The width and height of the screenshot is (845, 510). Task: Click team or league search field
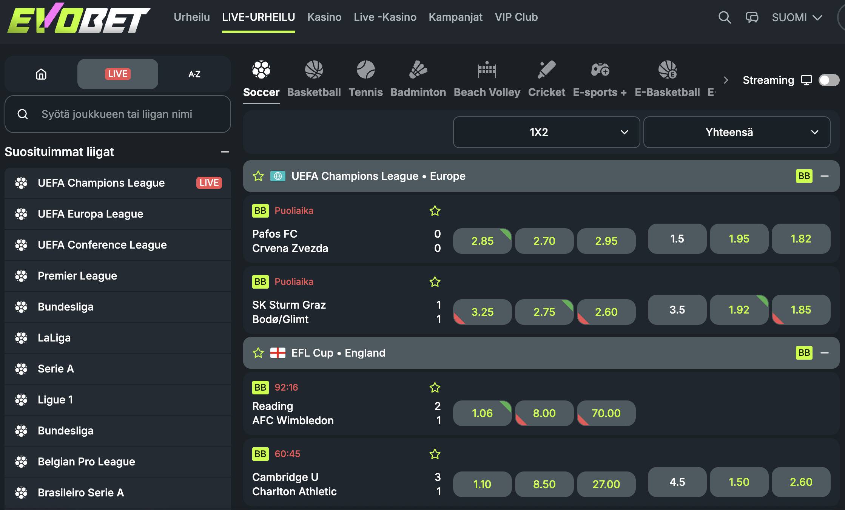point(118,114)
